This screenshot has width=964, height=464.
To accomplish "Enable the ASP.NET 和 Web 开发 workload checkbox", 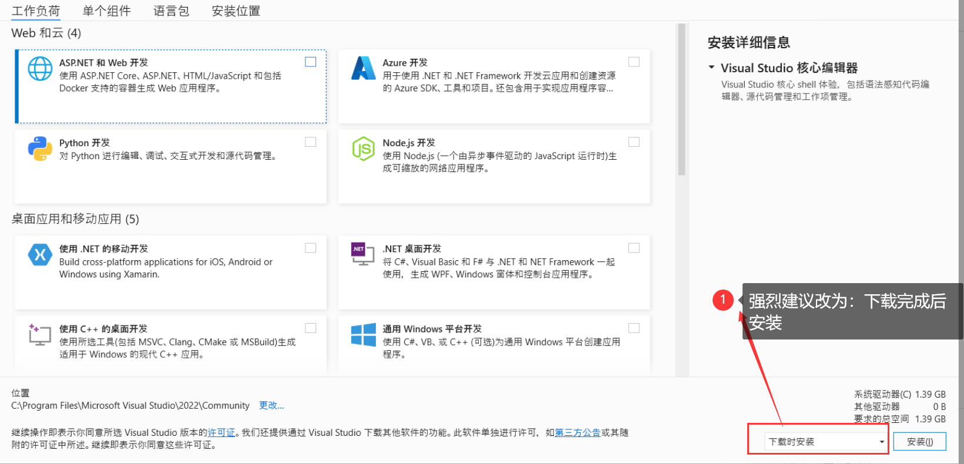I will tap(311, 62).
